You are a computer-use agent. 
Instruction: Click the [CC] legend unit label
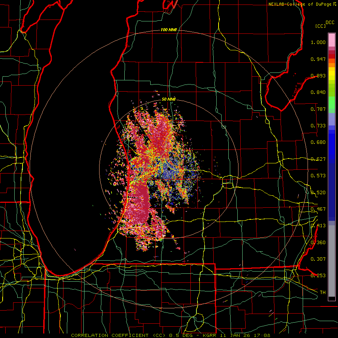[x=321, y=26]
